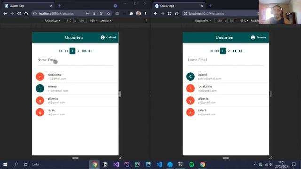Select ferreira user in left app list
Viewport: 301px width, 169px height.
tap(75, 89)
